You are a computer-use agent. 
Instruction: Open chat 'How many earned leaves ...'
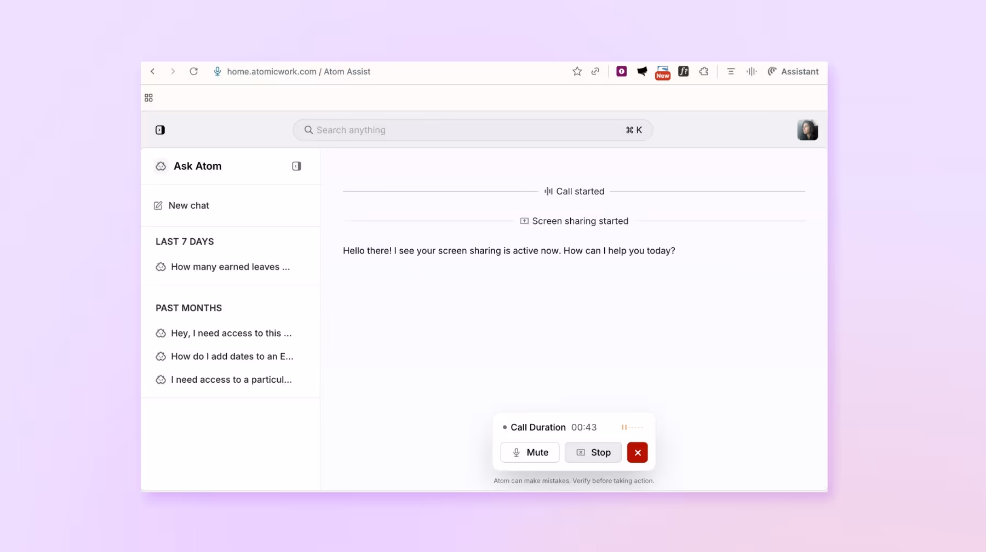[223, 267]
